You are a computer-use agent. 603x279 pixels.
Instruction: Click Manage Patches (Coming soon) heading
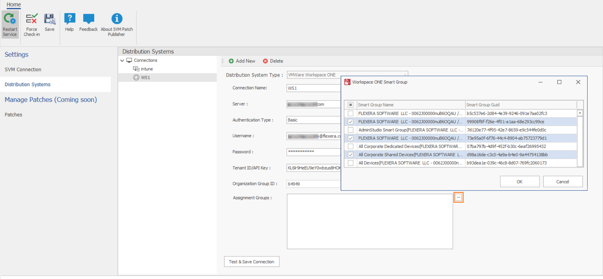point(51,100)
